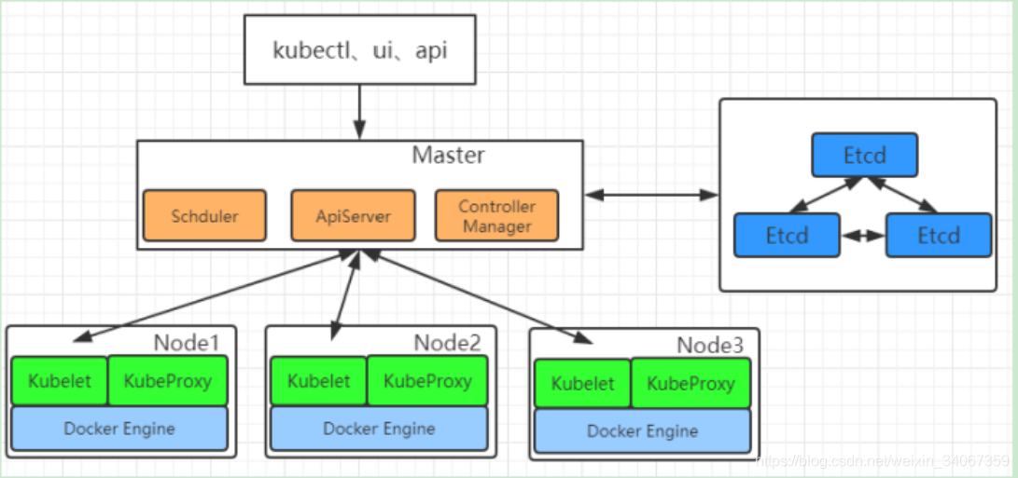
Task: Select the Kubelet box in Node3
Action: (582, 383)
